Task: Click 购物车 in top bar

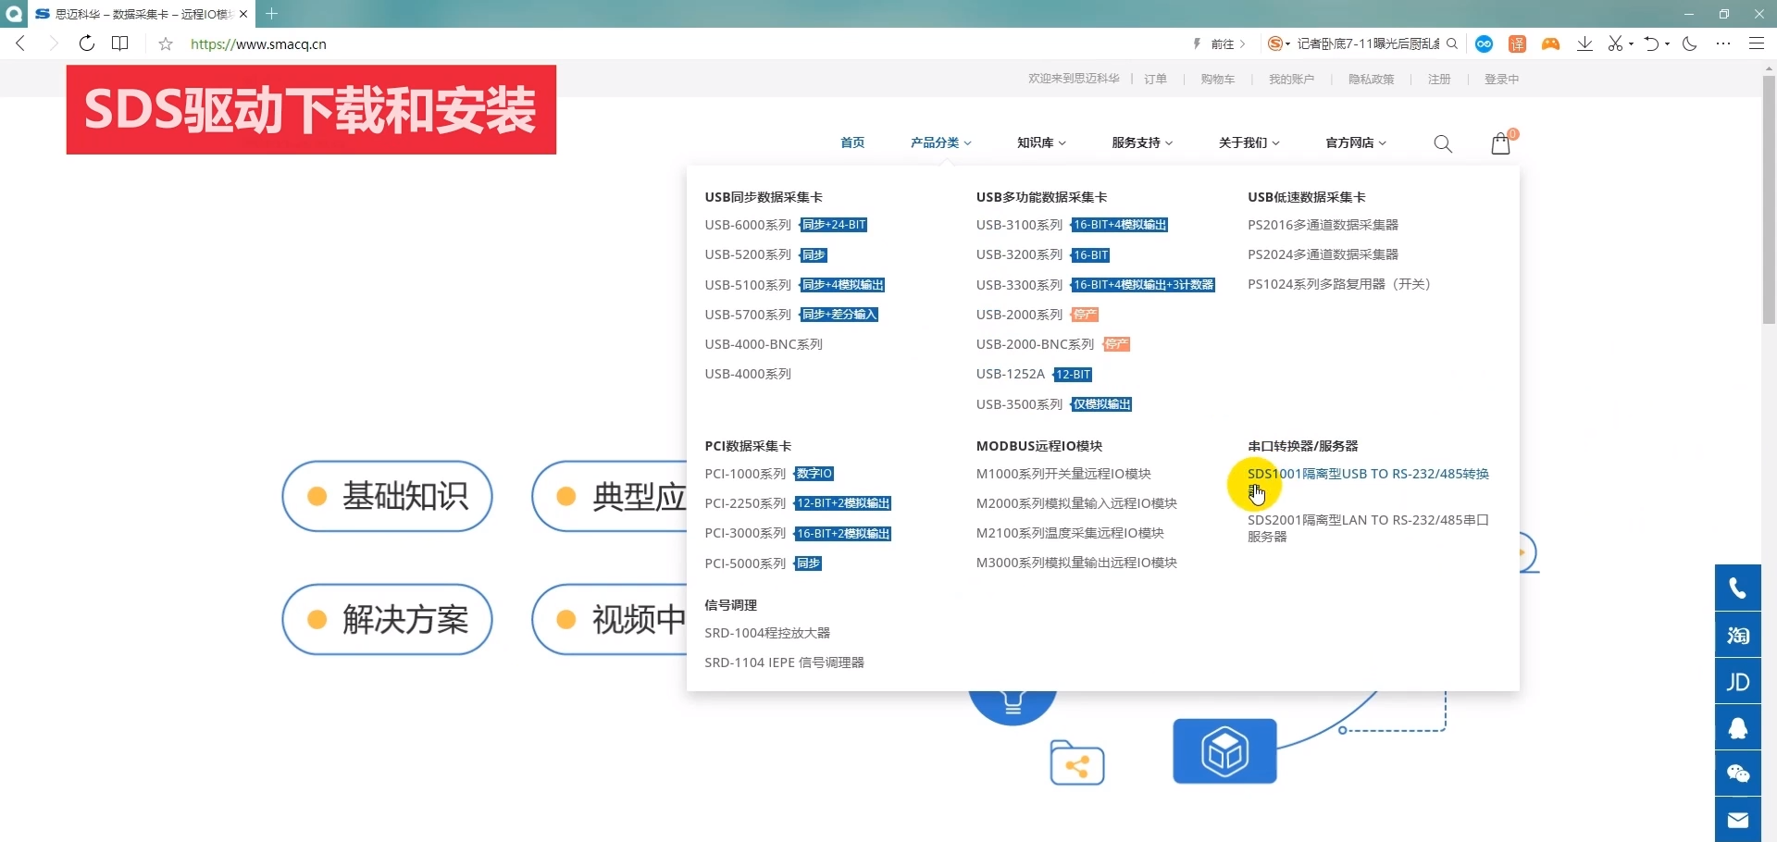Action: [1217, 80]
